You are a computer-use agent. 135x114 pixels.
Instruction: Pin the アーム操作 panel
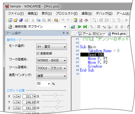click(64, 33)
